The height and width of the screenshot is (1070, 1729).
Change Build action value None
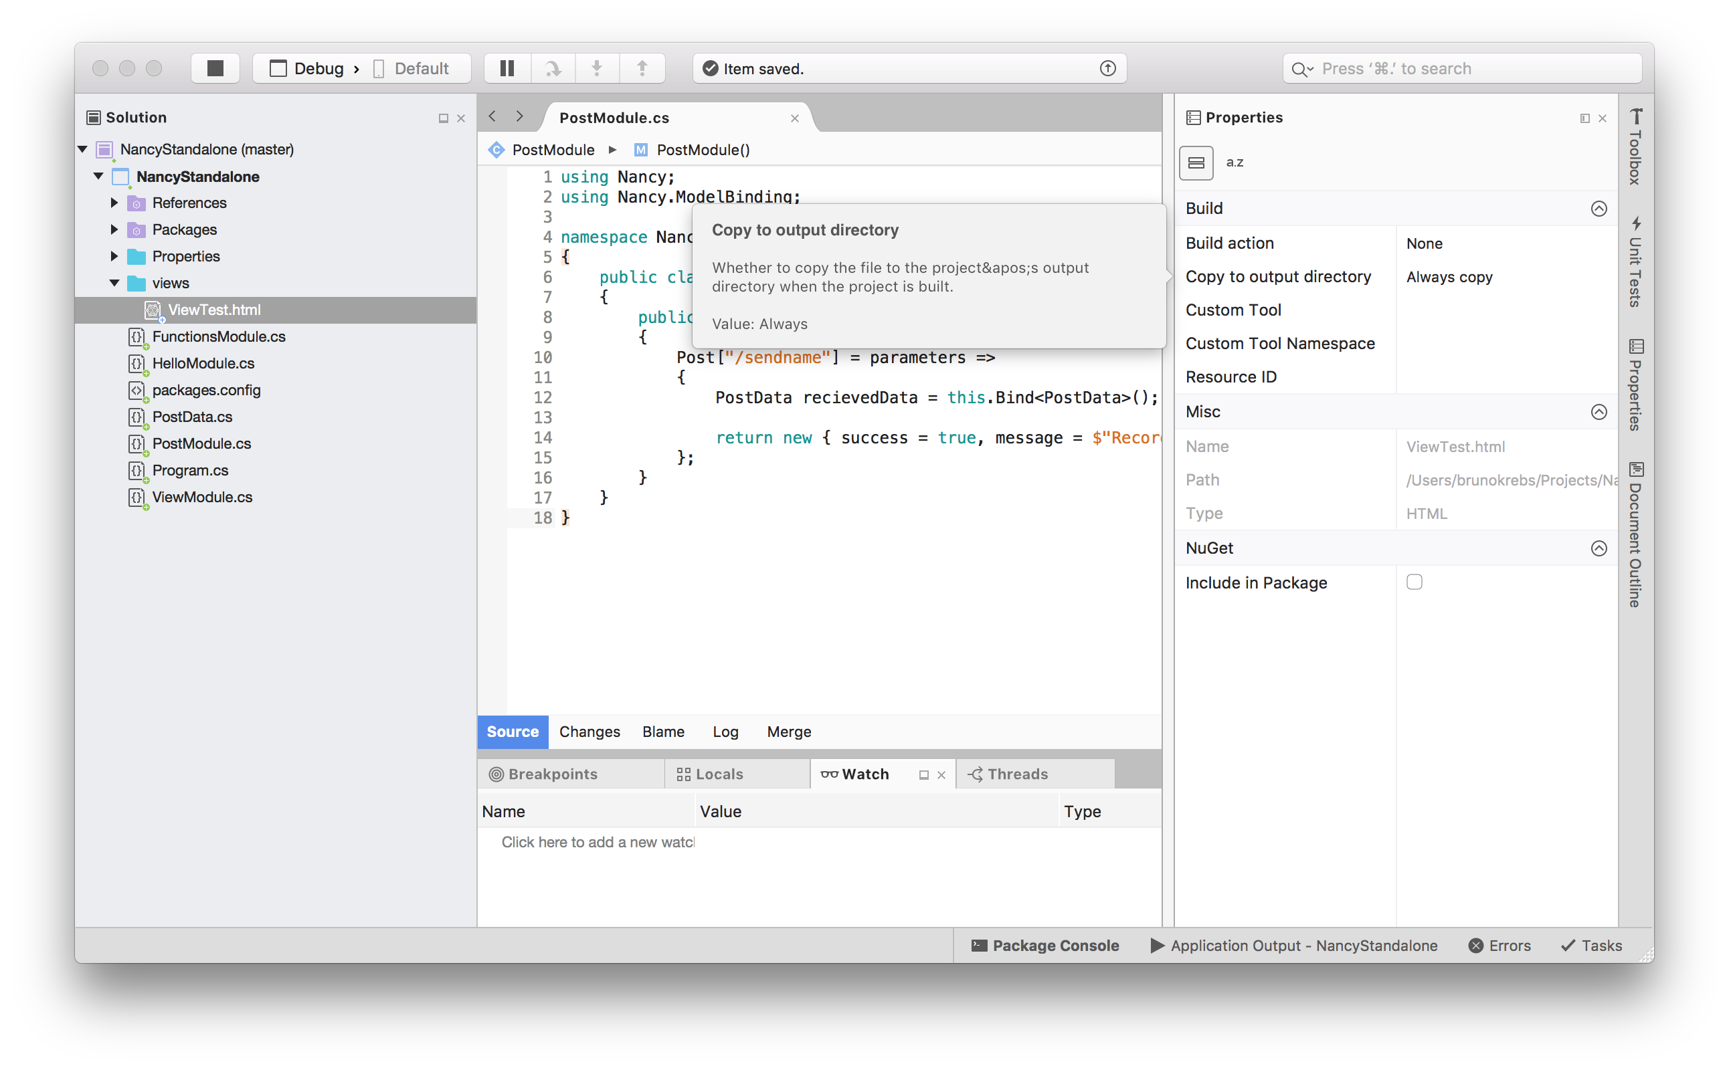[1507, 243]
